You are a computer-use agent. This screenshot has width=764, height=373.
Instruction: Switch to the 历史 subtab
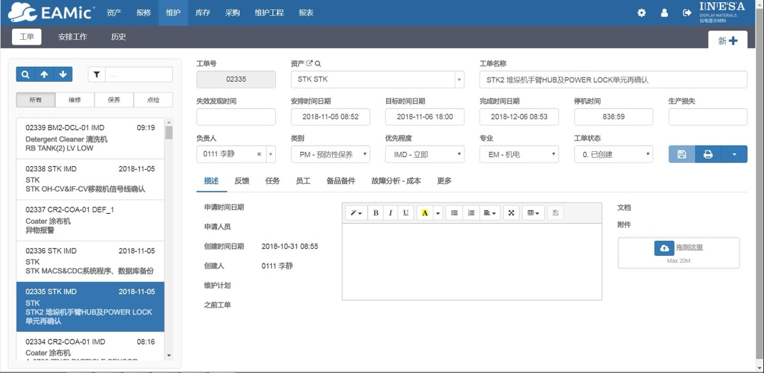point(118,36)
